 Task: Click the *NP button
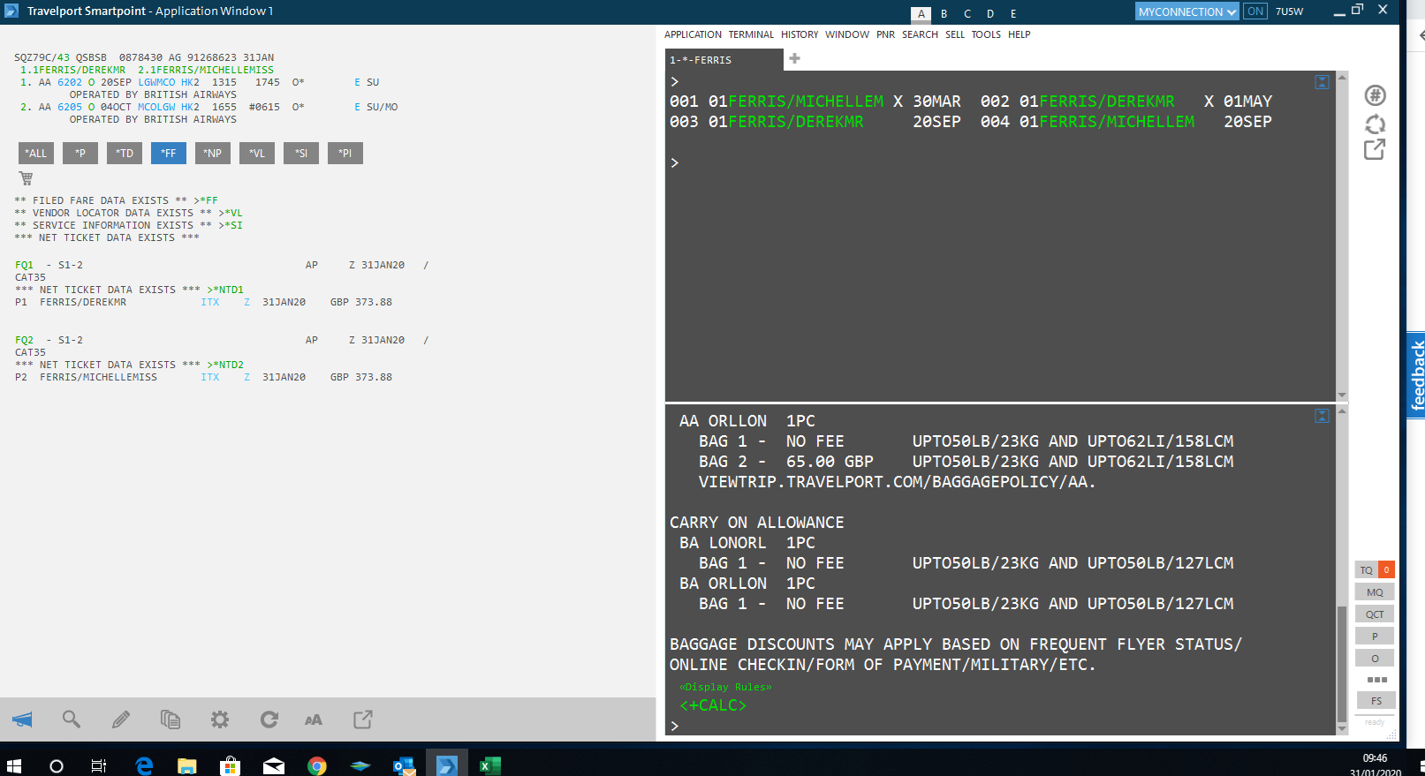coord(213,153)
